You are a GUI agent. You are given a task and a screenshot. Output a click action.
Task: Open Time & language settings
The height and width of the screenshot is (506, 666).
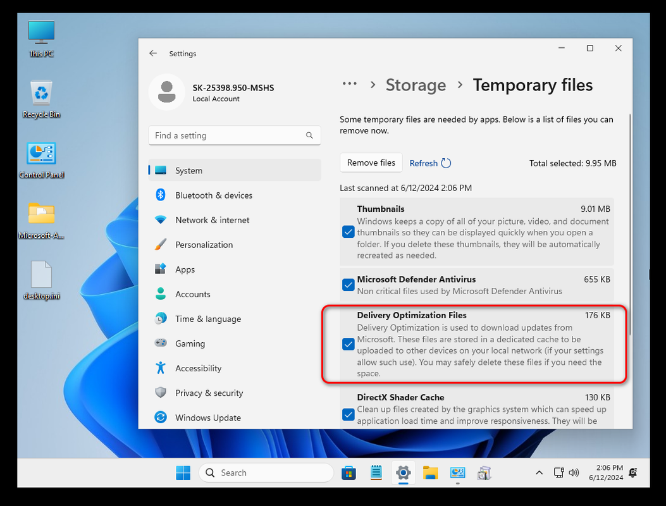pos(235,319)
